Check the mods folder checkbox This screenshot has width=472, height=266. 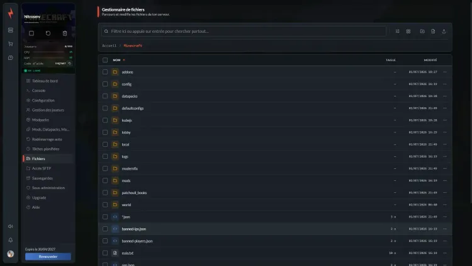(105, 181)
